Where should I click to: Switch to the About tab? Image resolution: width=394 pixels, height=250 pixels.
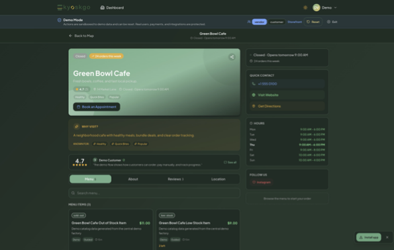click(x=133, y=179)
